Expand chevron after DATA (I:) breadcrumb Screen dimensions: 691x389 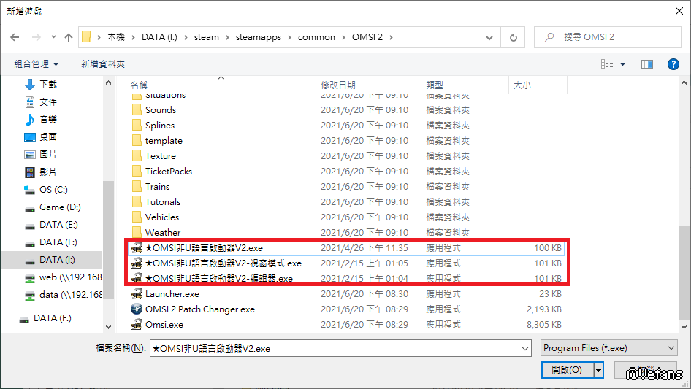[x=186, y=37]
